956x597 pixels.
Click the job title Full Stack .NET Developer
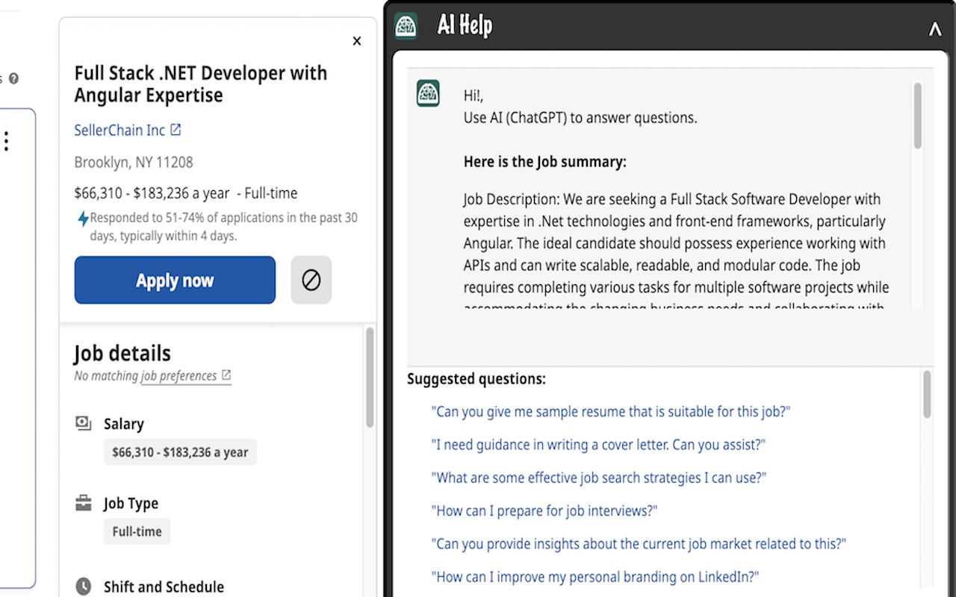201,84
